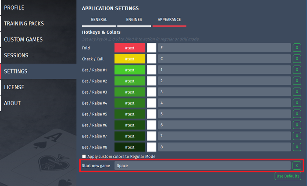Image resolution: width=307 pixels, height=186 pixels.
Task: Focus the Bet / Raise #8 hotkey field
Action: point(225,147)
